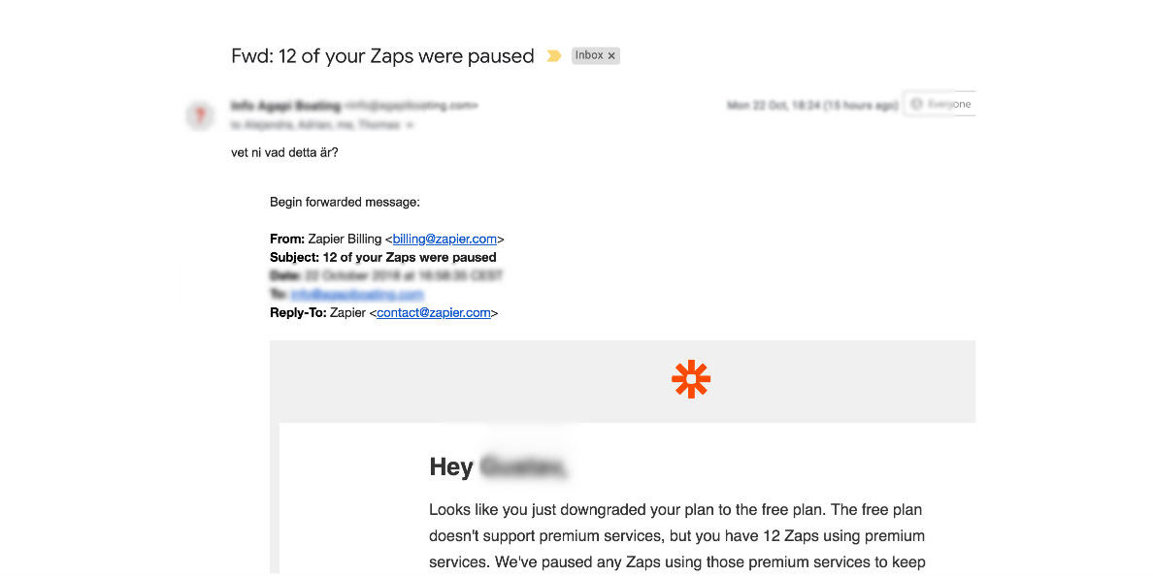Viewport: 1153px width, 576px height.
Task: Open the contact@zapier.com reply-to link
Action: [434, 313]
